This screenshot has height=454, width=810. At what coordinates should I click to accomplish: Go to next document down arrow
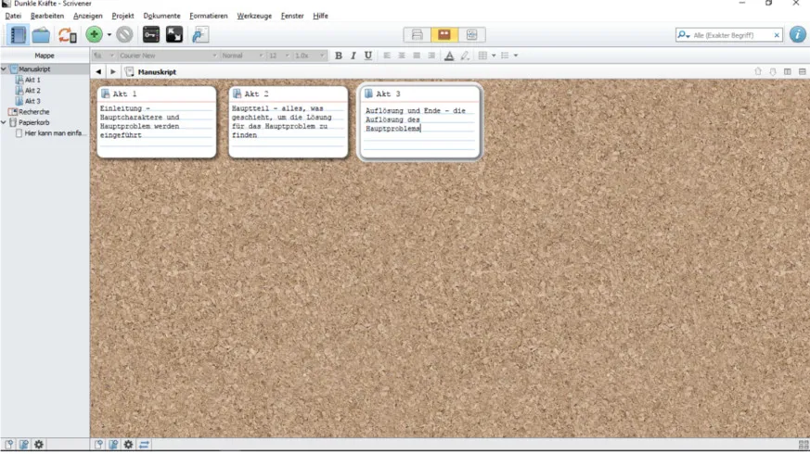(772, 71)
